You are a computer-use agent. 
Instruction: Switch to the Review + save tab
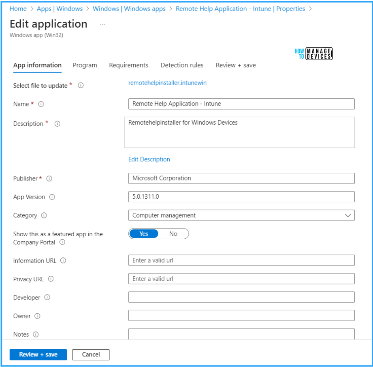236,65
